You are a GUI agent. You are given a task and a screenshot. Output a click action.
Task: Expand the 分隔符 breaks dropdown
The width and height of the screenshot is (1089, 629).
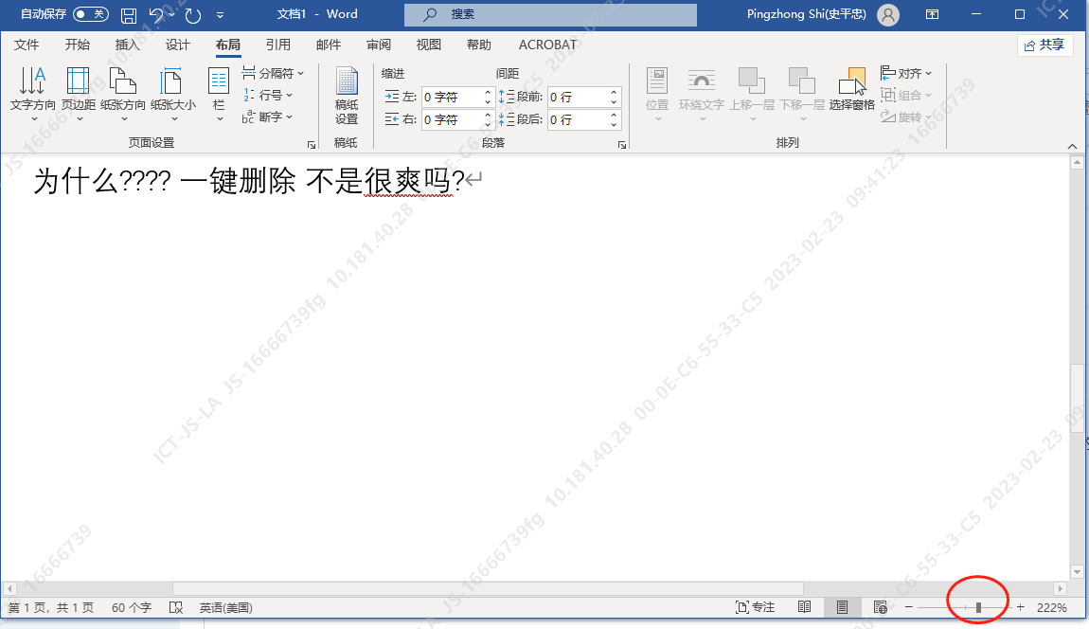pos(275,73)
